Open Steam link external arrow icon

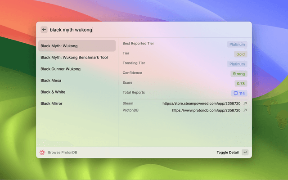245,103
